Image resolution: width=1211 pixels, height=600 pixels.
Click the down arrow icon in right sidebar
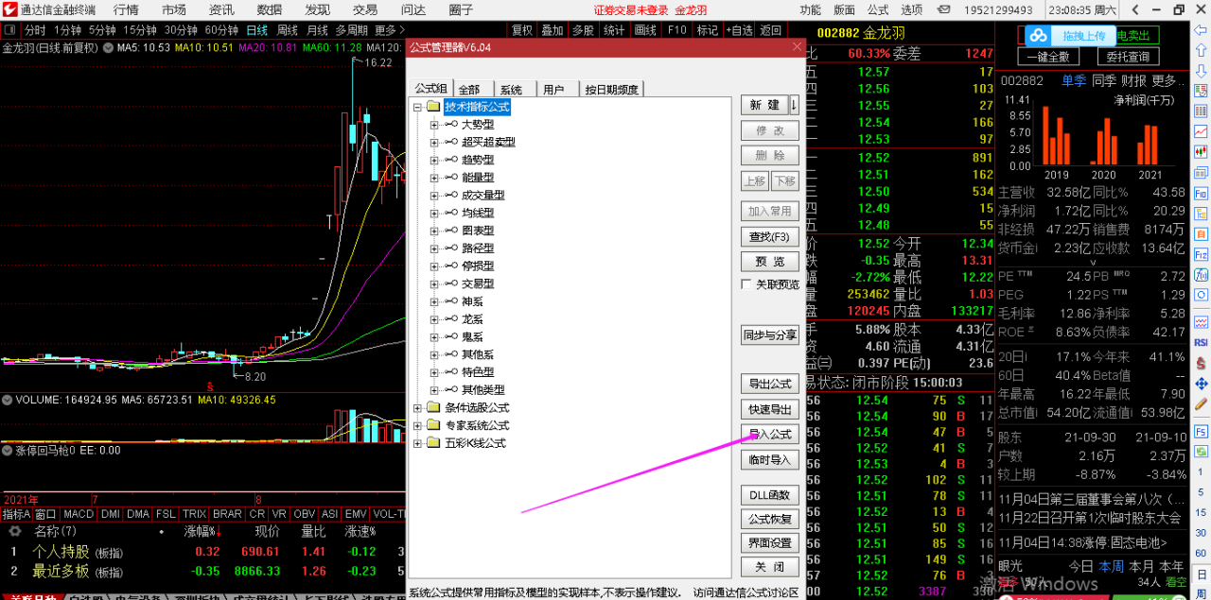[x=1201, y=70]
